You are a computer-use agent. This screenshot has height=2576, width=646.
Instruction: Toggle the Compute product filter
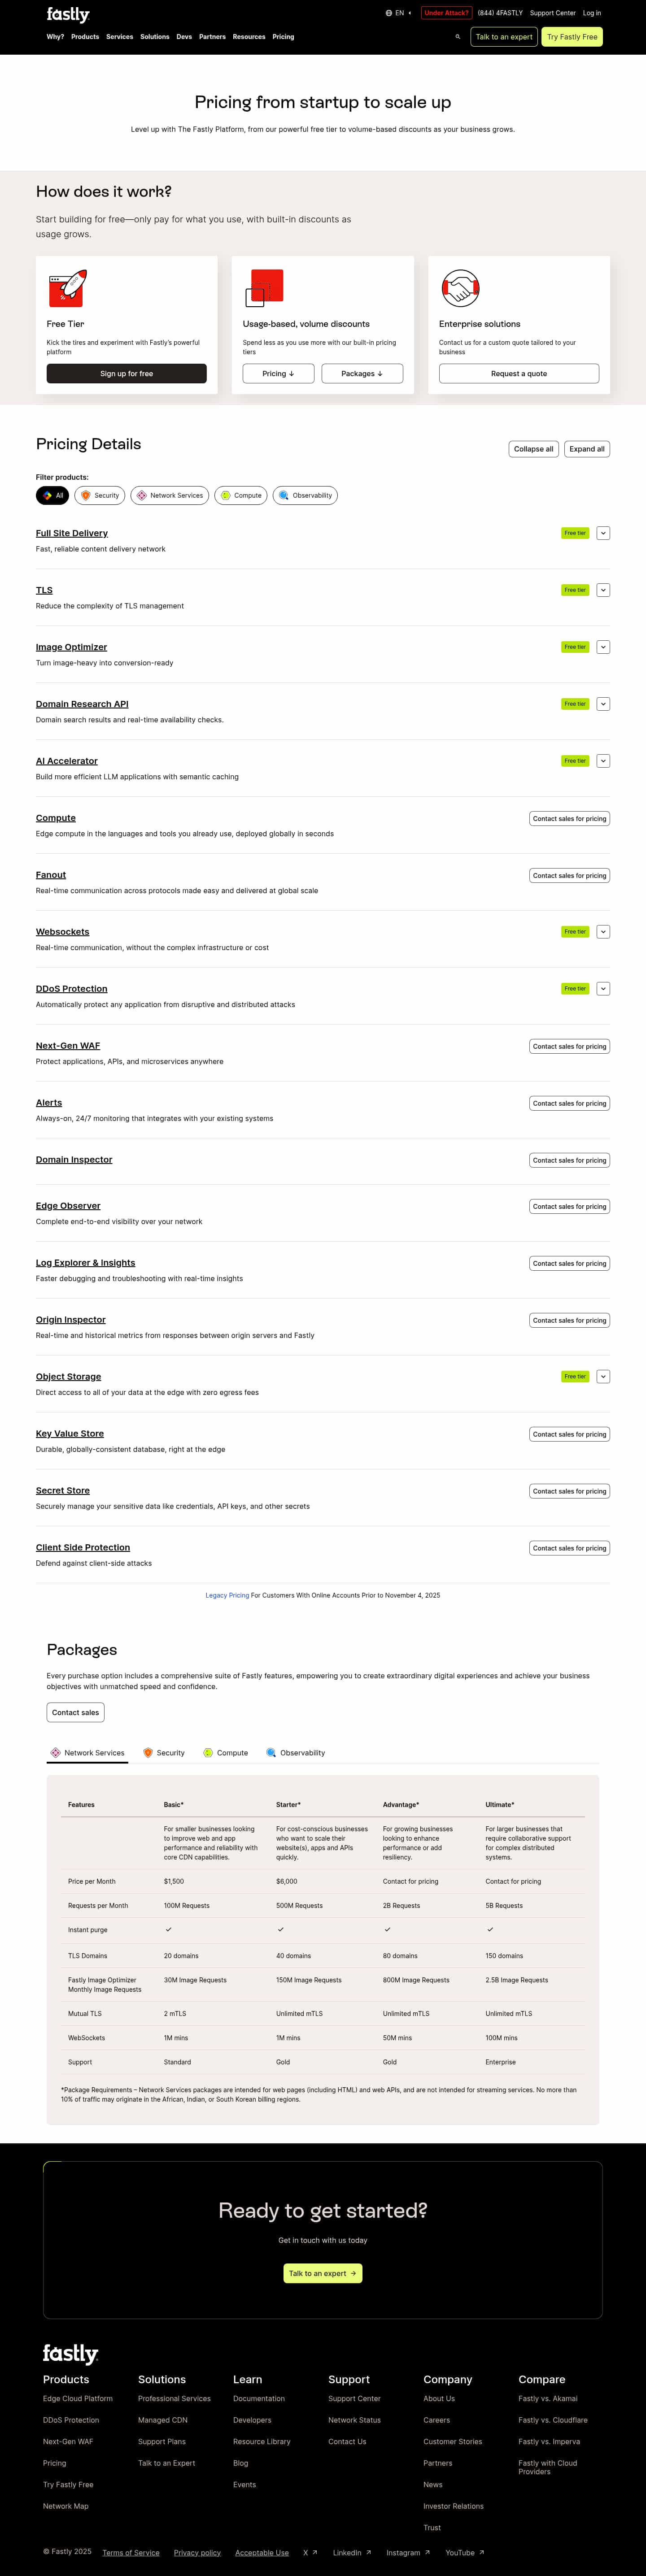pos(240,495)
